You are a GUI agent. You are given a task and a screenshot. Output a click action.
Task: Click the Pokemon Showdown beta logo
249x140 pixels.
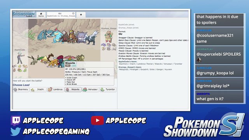(24, 14)
